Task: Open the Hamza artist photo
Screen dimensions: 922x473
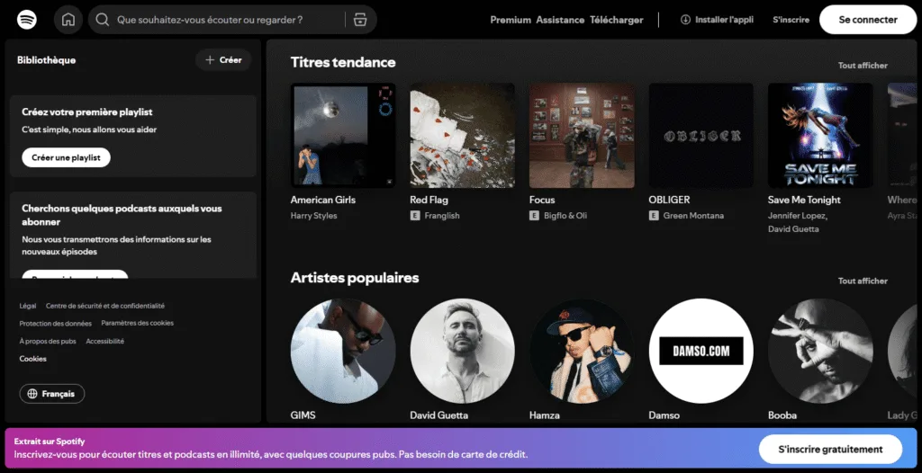Action: click(x=582, y=351)
